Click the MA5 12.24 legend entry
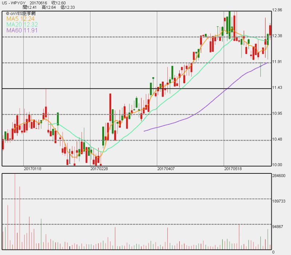Viewport: 291px width, 255px height. coord(20,19)
